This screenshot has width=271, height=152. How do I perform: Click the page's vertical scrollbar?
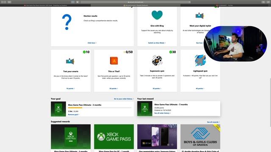[270, 103]
